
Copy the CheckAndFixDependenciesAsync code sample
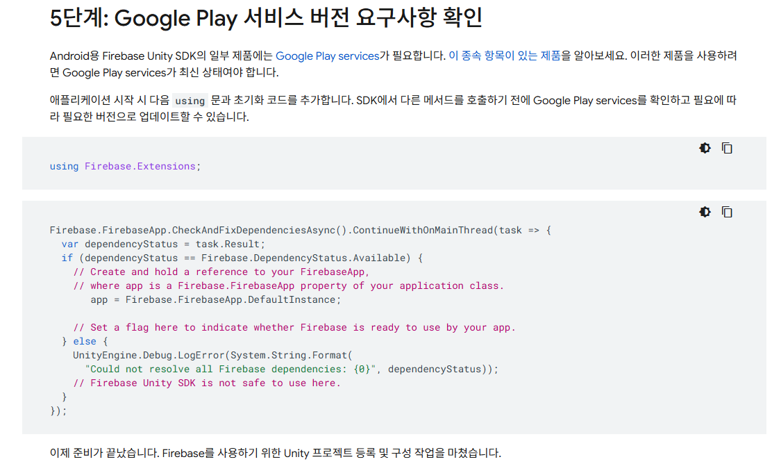pyautogui.click(x=727, y=212)
